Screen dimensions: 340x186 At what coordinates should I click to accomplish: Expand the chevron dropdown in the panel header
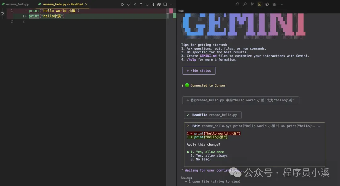[282, 4]
